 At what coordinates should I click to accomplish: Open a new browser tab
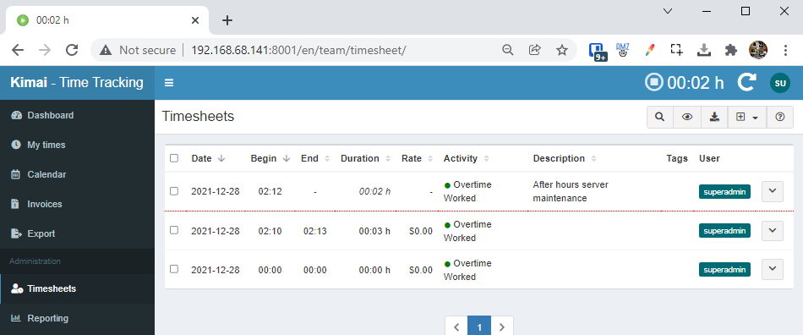(x=227, y=20)
